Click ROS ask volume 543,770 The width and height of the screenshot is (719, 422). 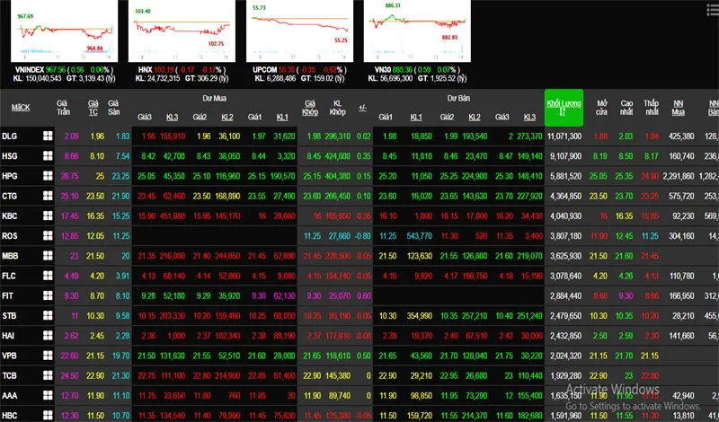pyautogui.click(x=419, y=236)
